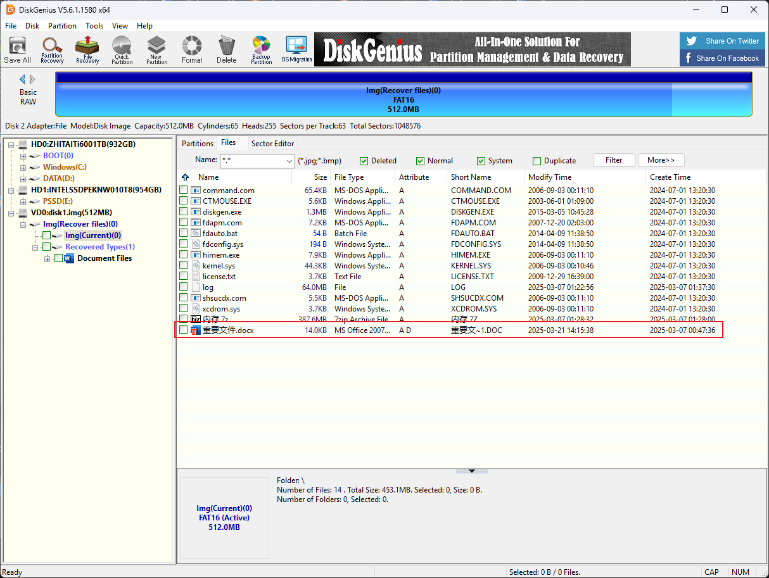Sort the file list by Size column

pyautogui.click(x=321, y=177)
